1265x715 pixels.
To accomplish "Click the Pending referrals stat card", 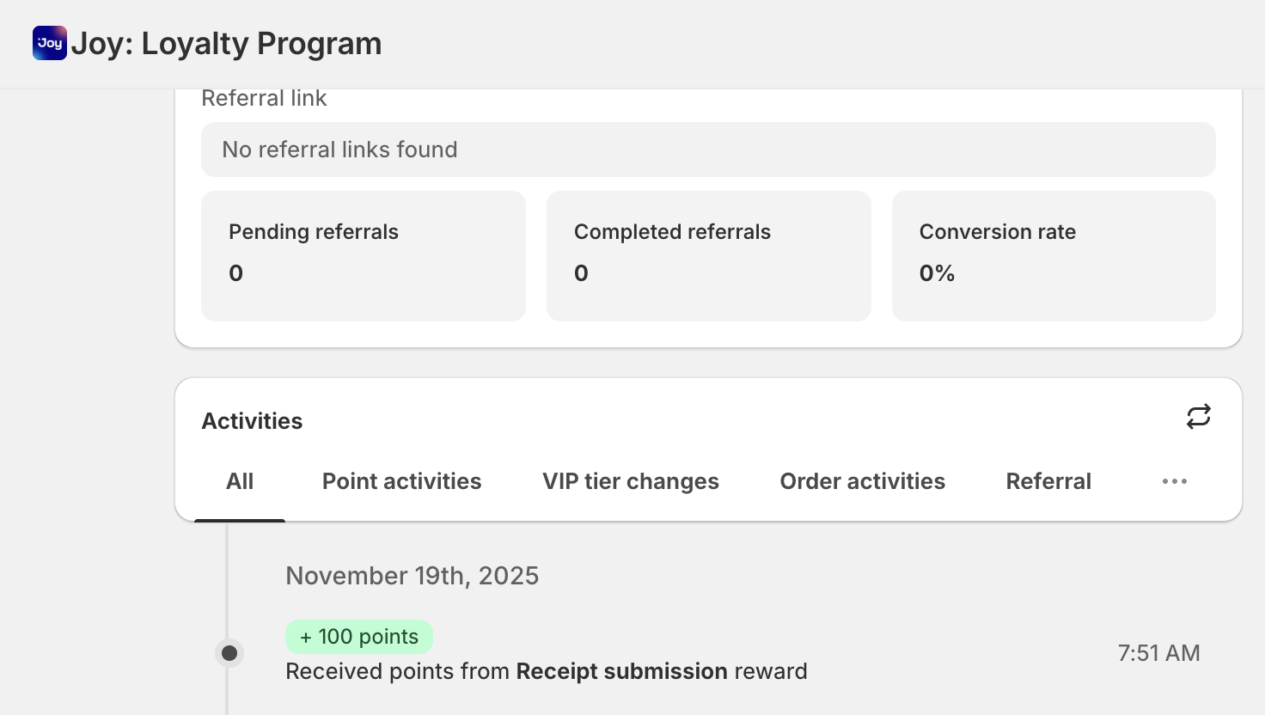I will (363, 255).
